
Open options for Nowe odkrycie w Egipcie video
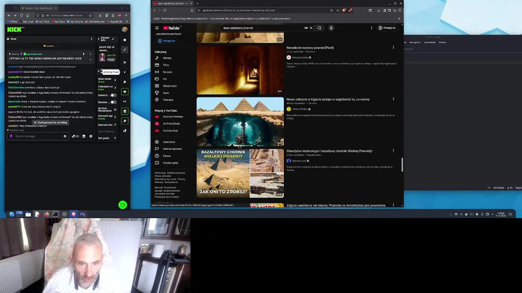[x=393, y=99]
